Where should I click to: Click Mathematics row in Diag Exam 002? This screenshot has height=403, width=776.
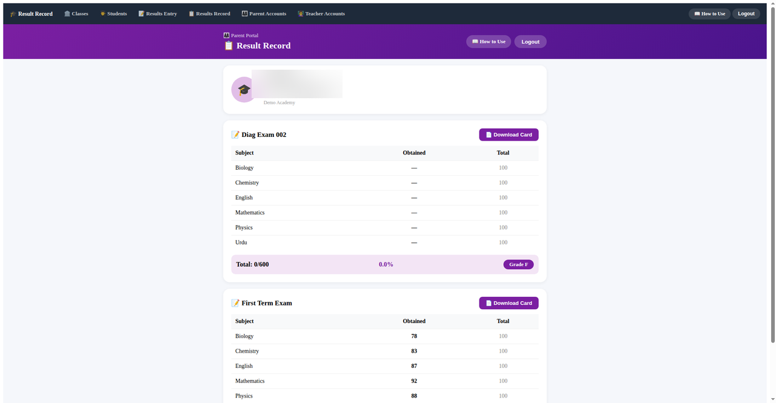point(385,213)
